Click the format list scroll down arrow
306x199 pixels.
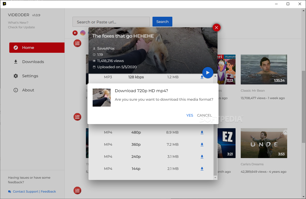(215, 177)
